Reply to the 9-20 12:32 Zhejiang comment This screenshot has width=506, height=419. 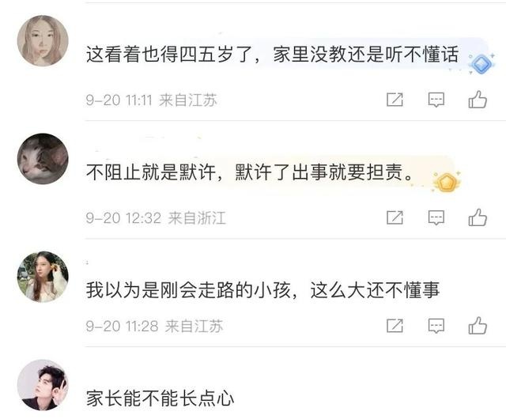(436, 217)
